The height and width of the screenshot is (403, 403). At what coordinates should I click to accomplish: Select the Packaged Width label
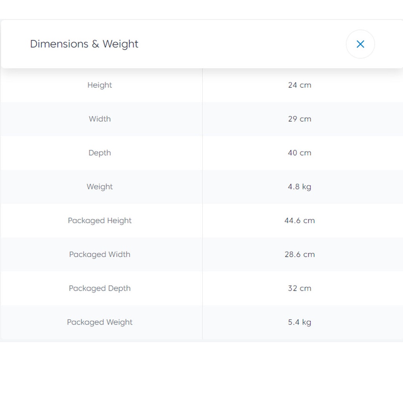coord(100,254)
